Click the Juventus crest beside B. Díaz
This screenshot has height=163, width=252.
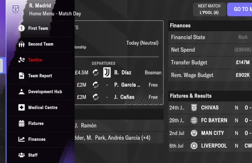(x=107, y=73)
